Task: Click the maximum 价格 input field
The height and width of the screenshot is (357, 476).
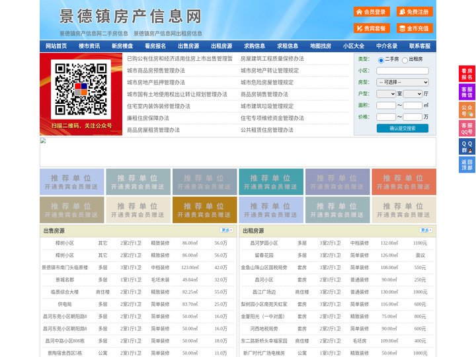Action: click(x=413, y=117)
